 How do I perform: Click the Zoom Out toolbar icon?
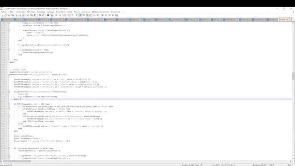(x=60, y=15)
